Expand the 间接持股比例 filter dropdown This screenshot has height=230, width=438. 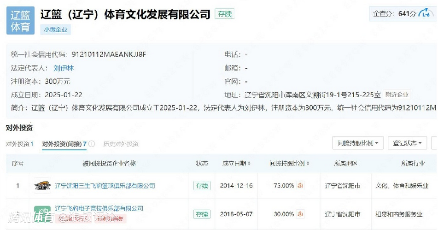tap(357, 143)
